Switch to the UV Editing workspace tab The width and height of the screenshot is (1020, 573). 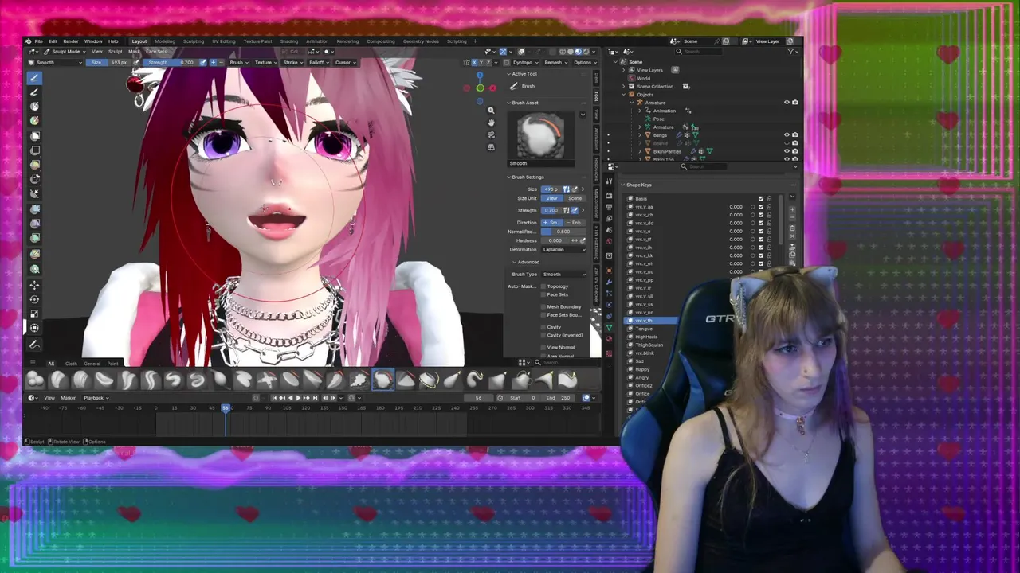pos(224,41)
